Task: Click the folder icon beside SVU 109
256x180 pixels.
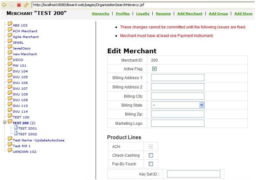Action: (x=10, y=98)
